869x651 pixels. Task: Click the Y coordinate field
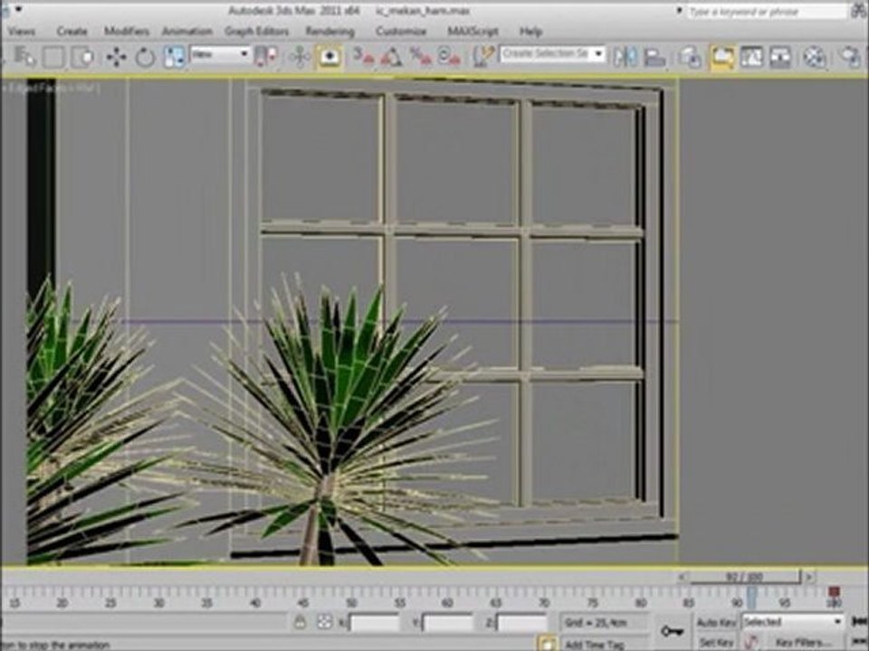pyautogui.click(x=448, y=623)
